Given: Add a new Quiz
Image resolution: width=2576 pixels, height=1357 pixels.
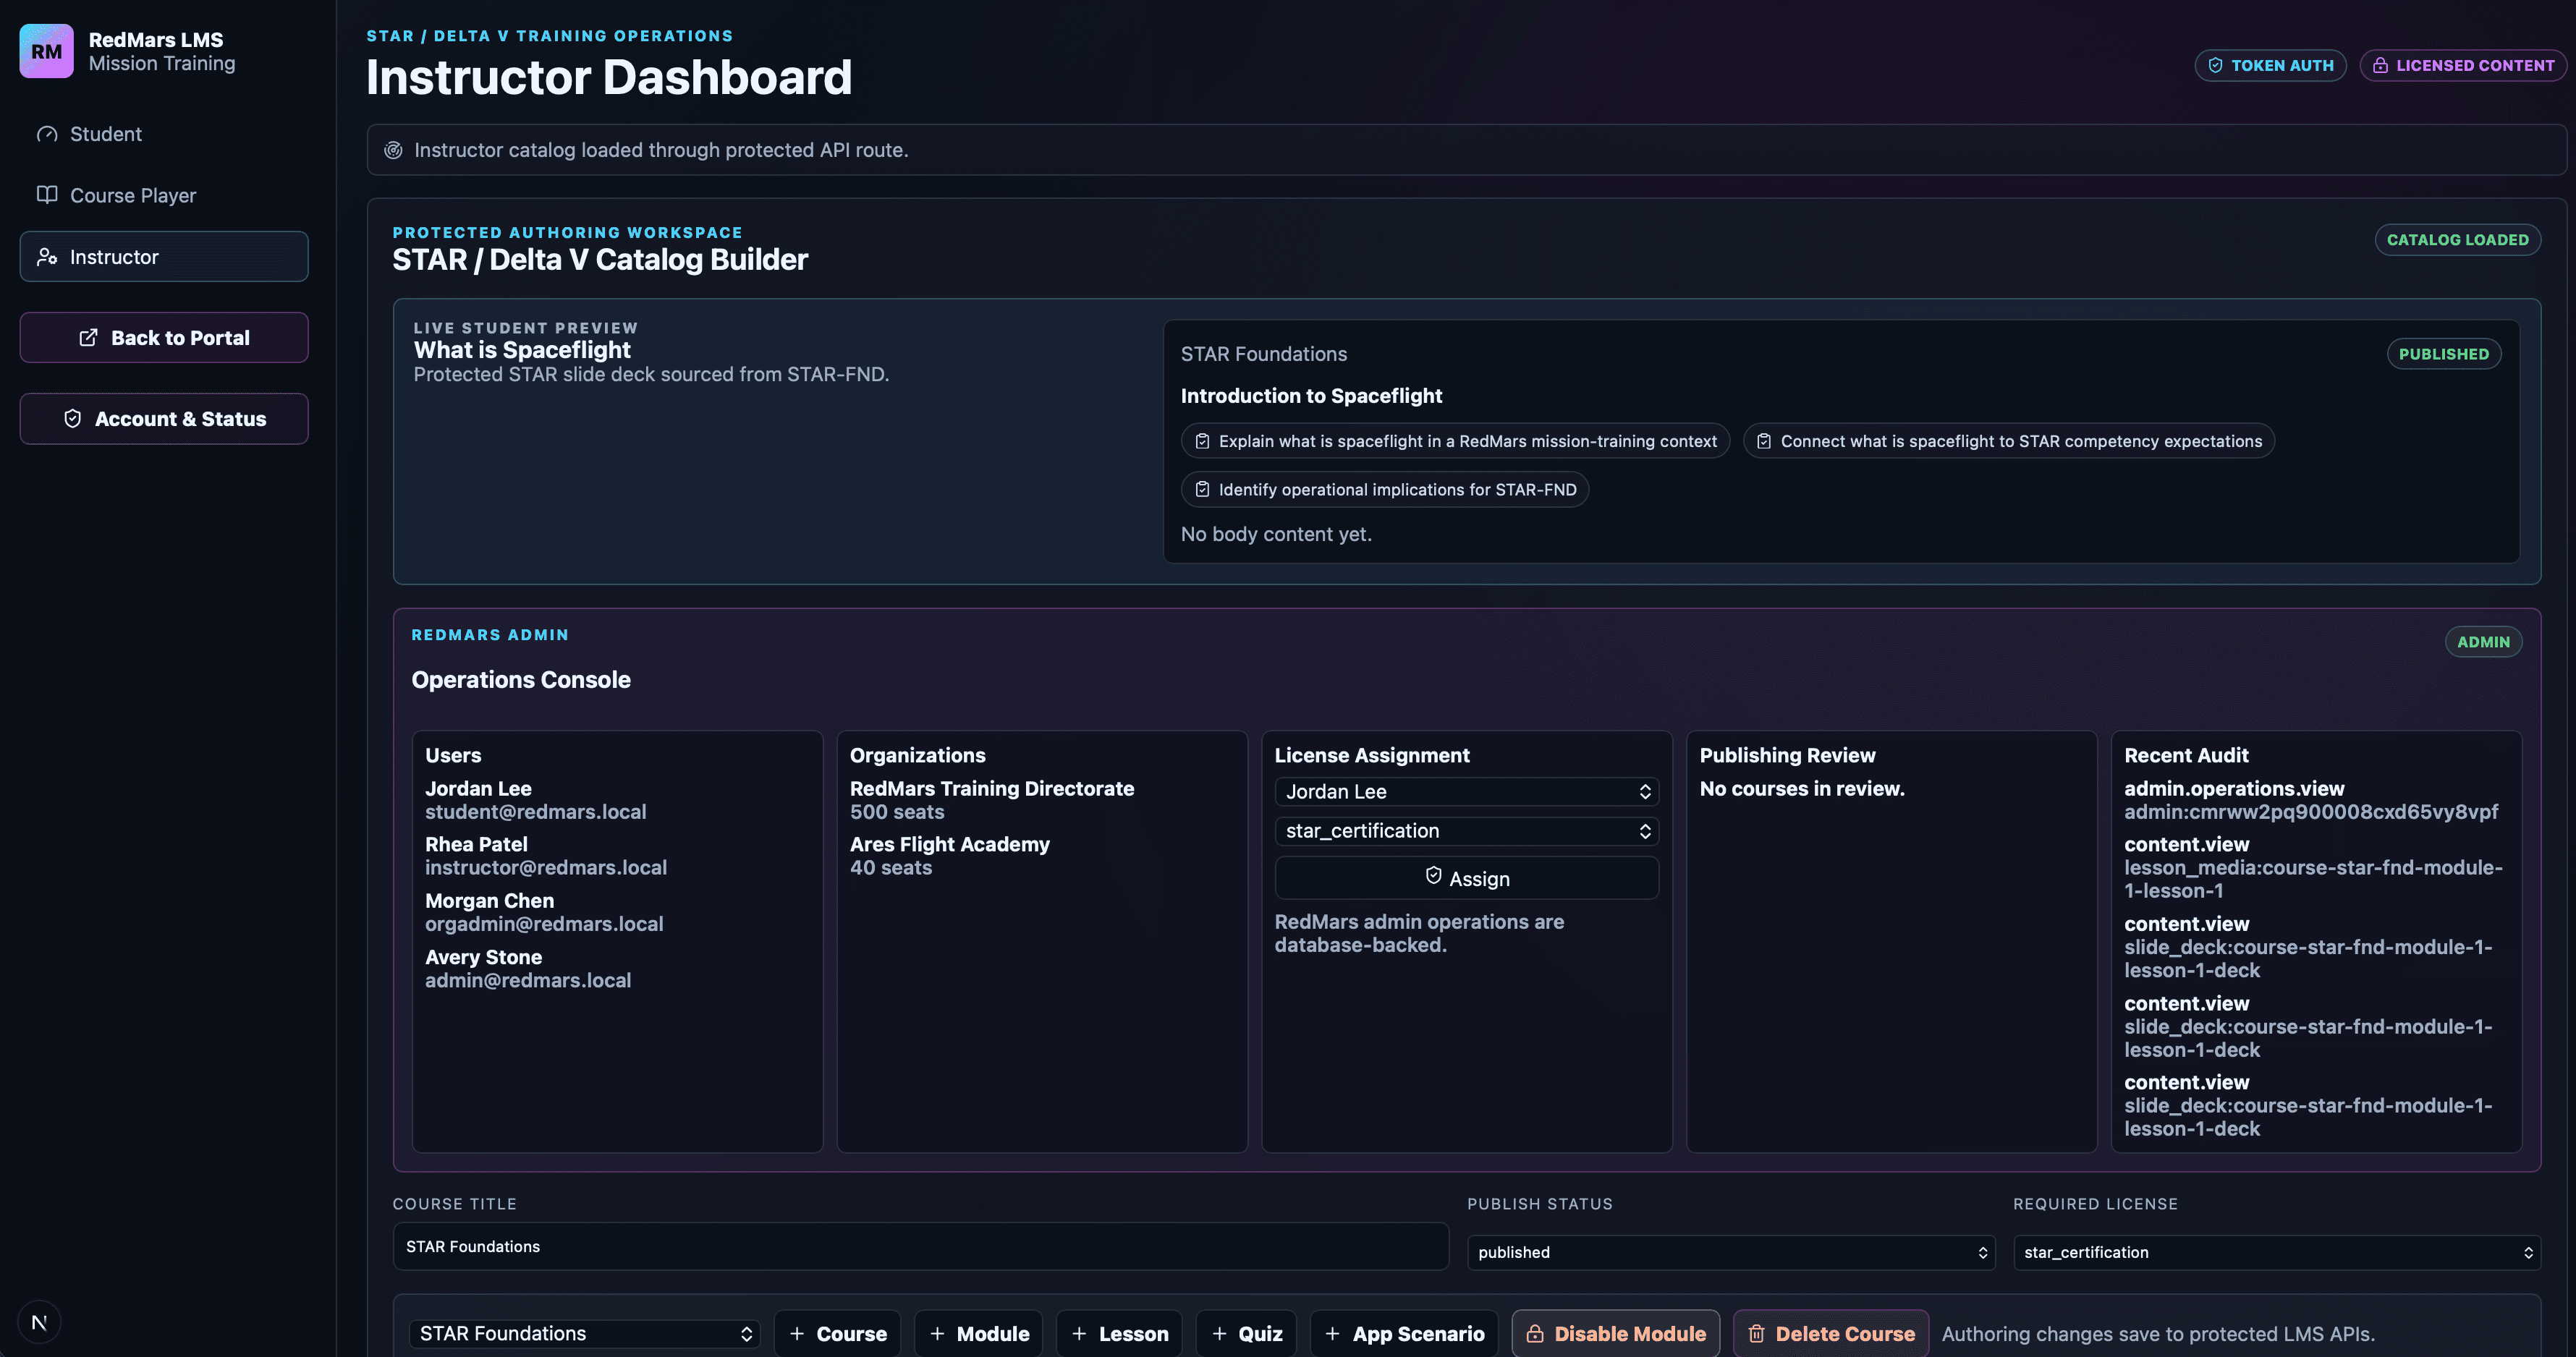Looking at the screenshot, I should click(1246, 1334).
